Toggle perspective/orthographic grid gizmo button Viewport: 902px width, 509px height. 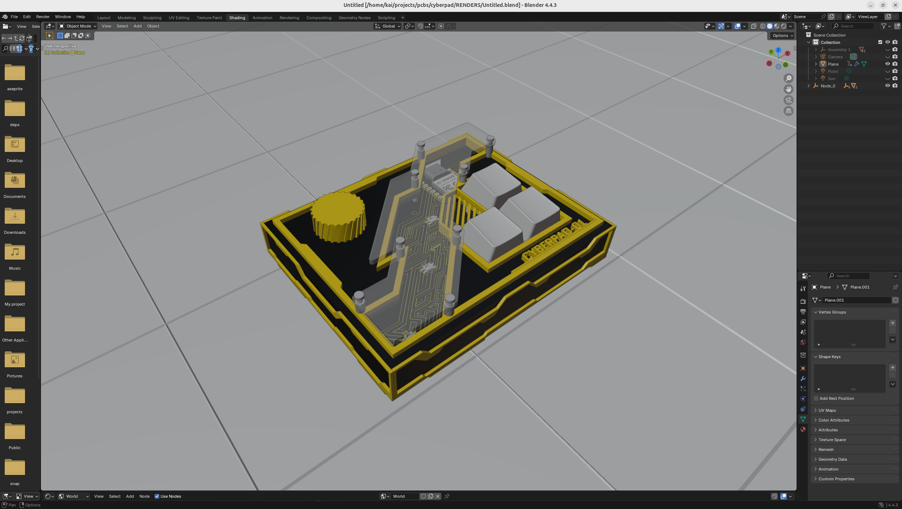[x=789, y=111]
